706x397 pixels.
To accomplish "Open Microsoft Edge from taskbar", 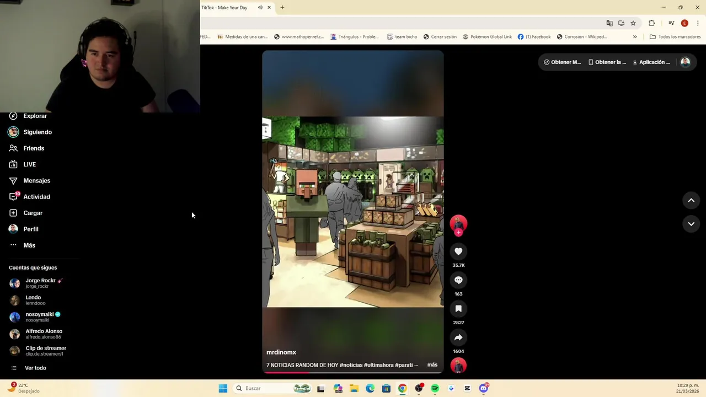I will [x=370, y=388].
